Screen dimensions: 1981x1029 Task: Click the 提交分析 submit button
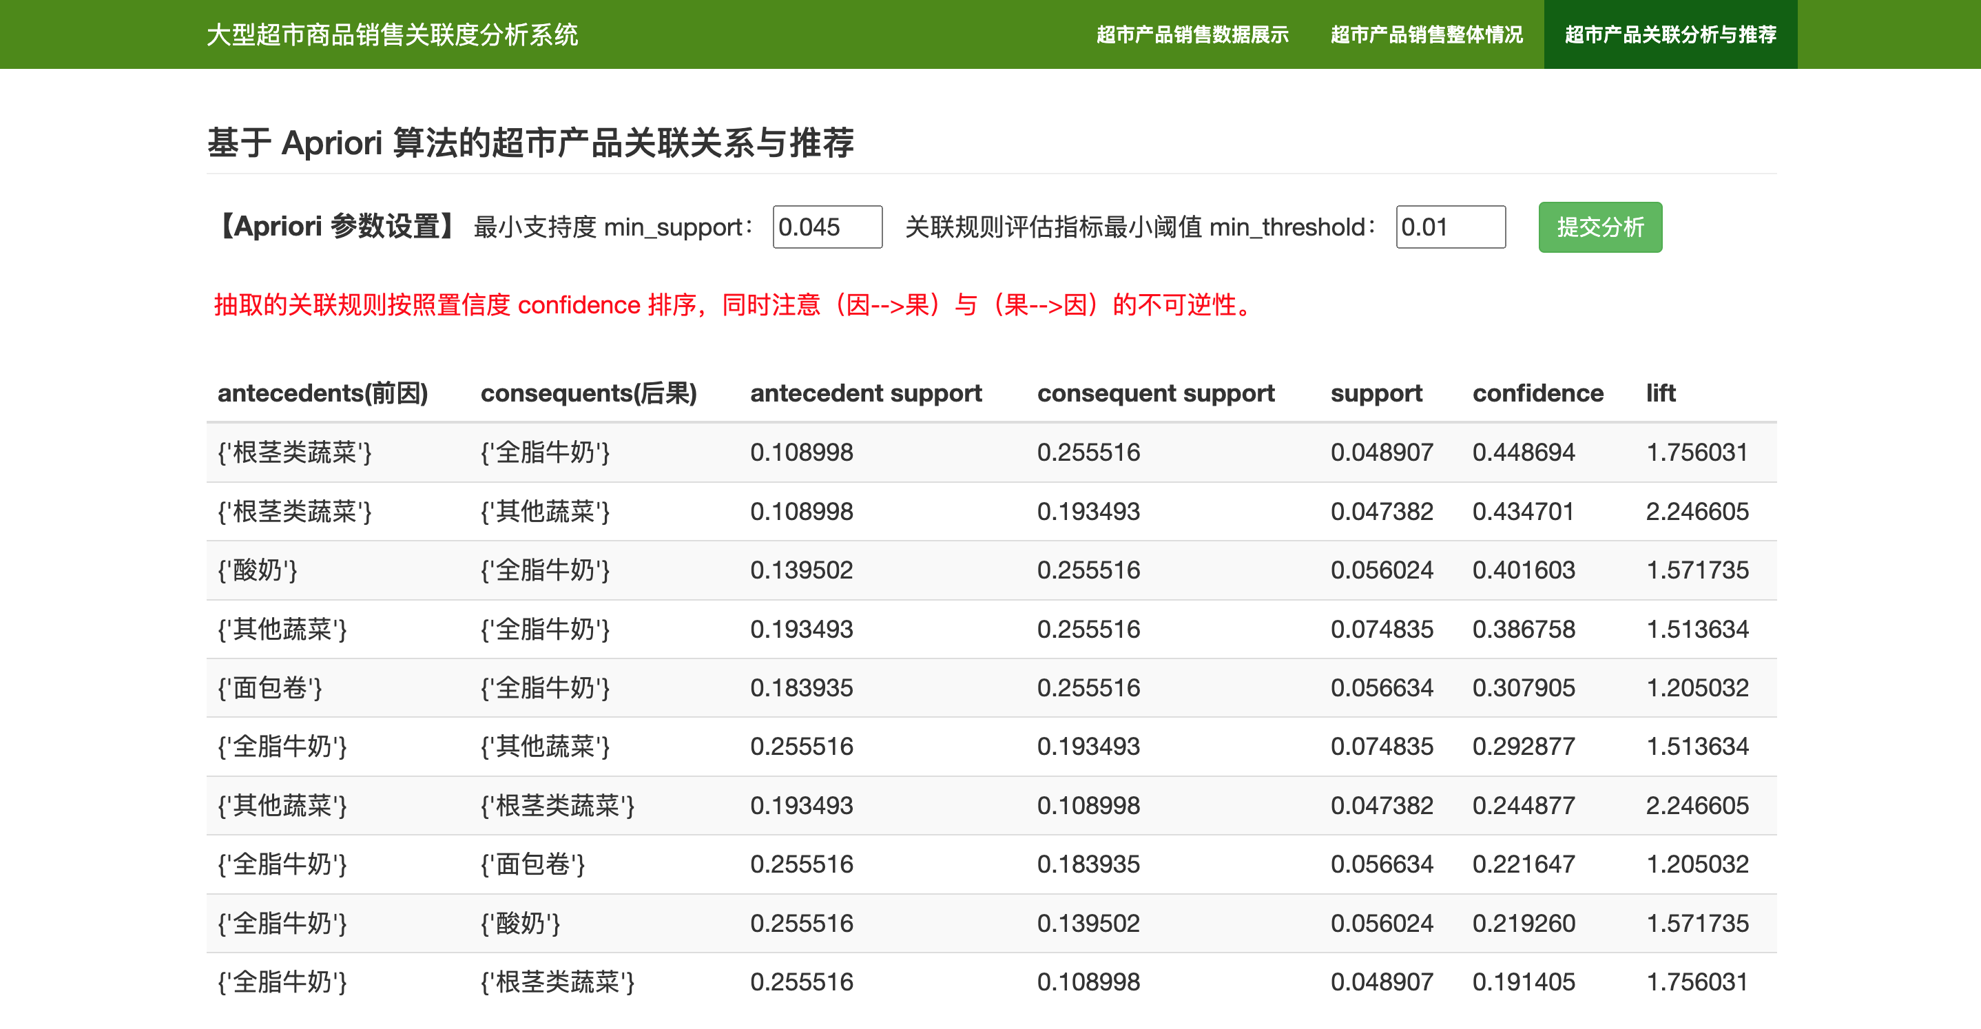[1599, 227]
